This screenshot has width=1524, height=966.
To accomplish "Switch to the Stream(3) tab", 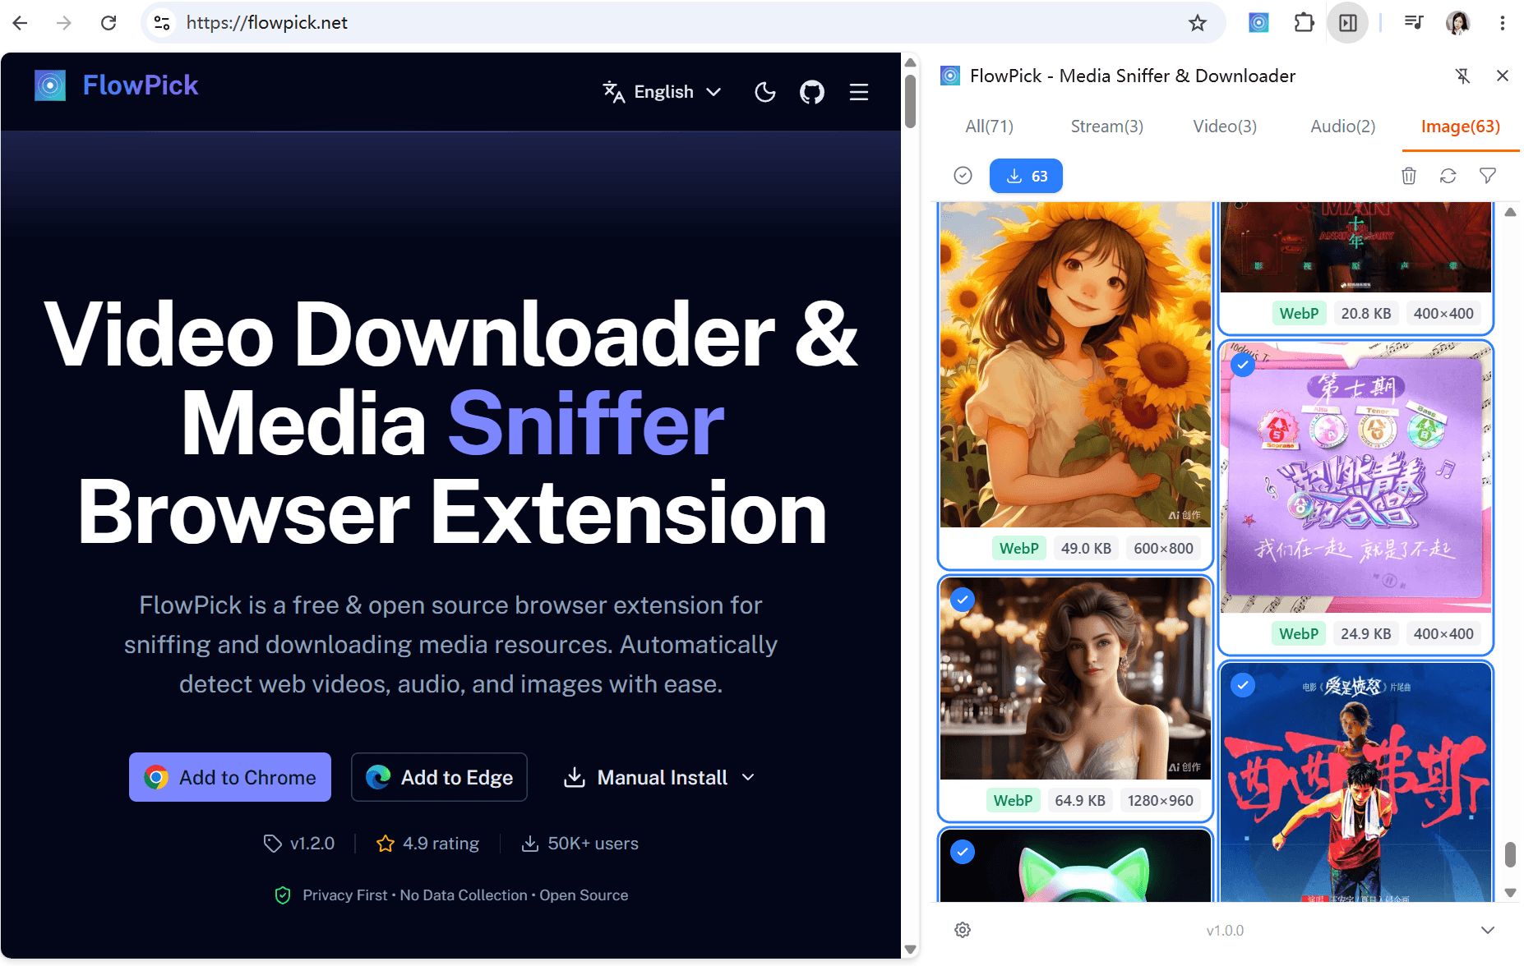I will click(1106, 126).
